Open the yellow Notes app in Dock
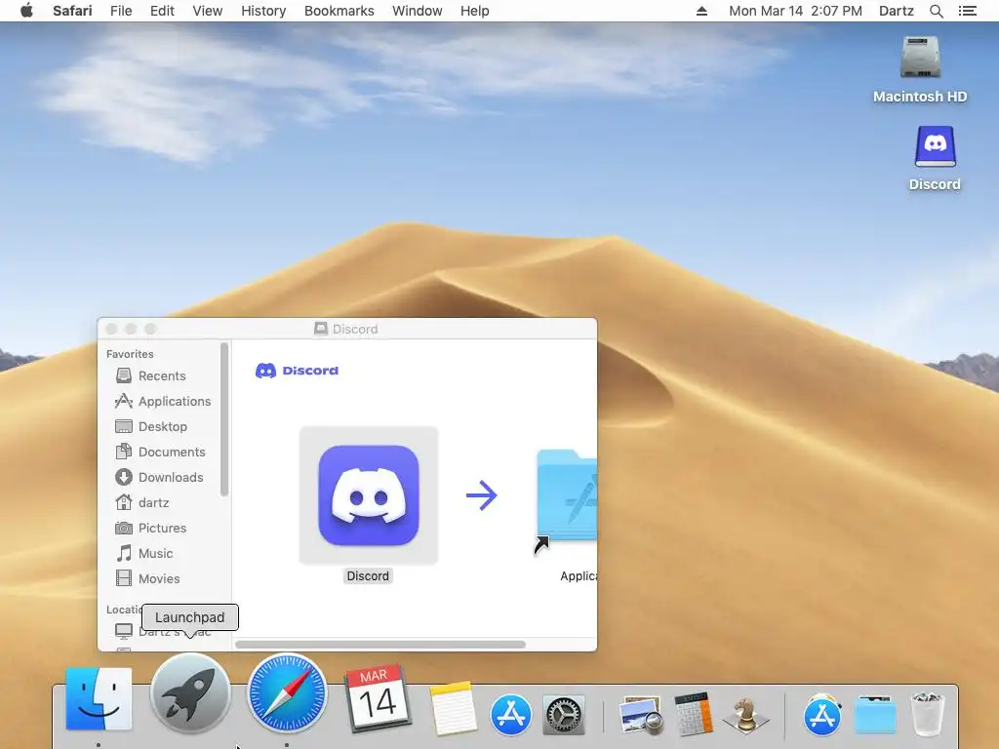Viewport: 999px width, 749px height. (x=453, y=708)
